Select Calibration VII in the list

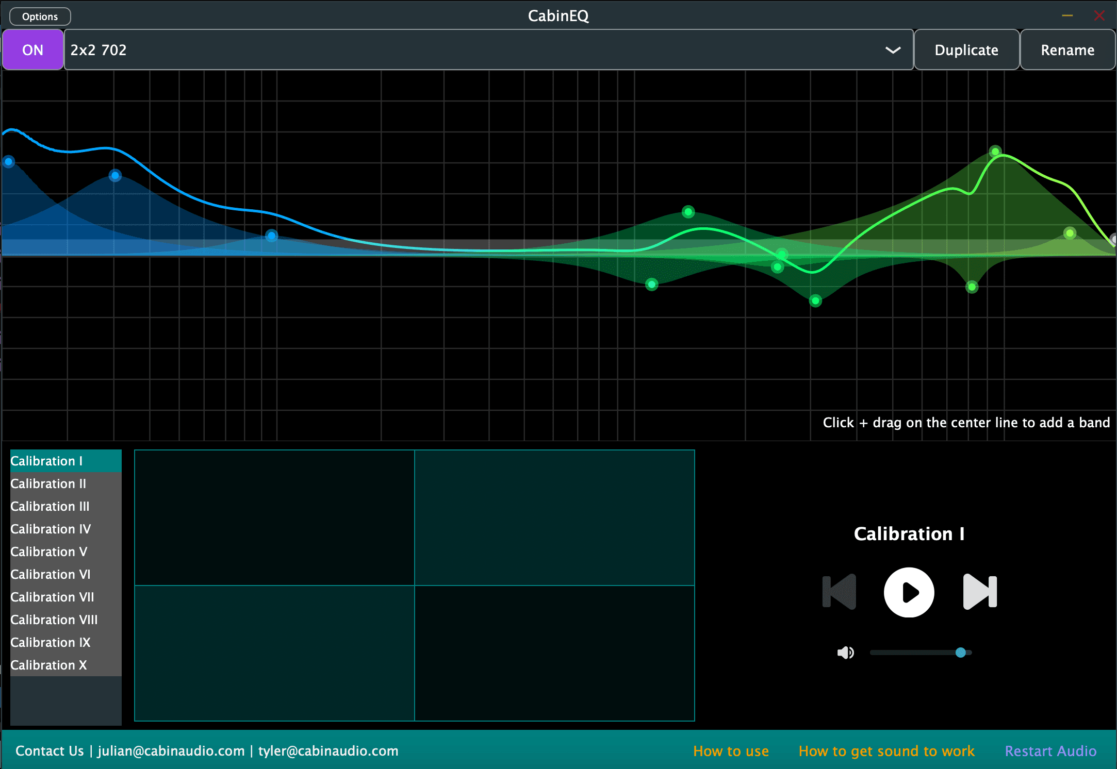tap(66, 597)
